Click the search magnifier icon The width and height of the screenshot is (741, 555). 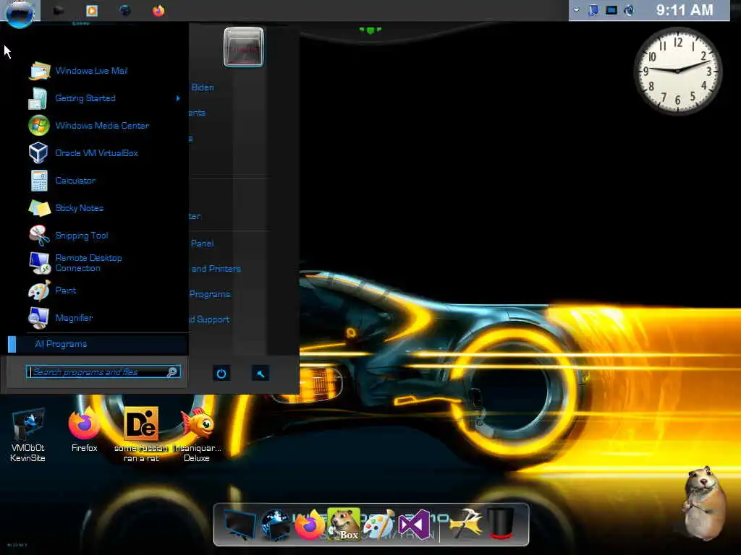(172, 372)
